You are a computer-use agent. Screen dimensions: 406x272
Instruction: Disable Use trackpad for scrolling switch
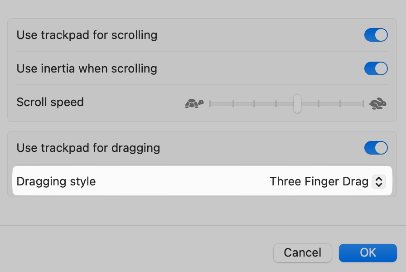click(x=376, y=35)
